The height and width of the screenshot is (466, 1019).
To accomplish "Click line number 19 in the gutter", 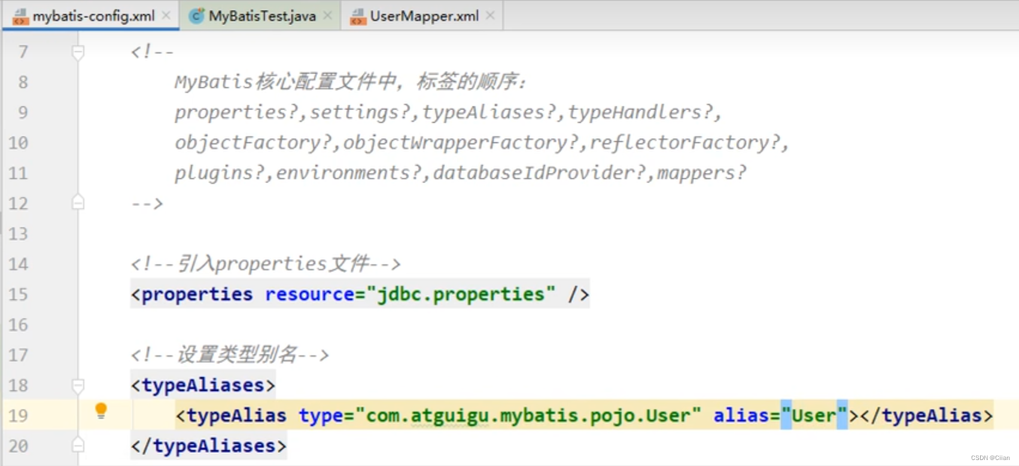I will pyautogui.click(x=18, y=416).
